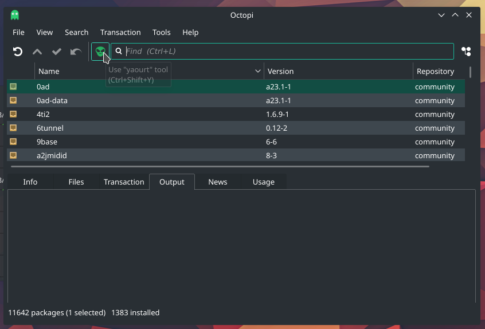Viewport: 485px width, 329px height.
Task: Close the Octopi window
Action: 469,15
